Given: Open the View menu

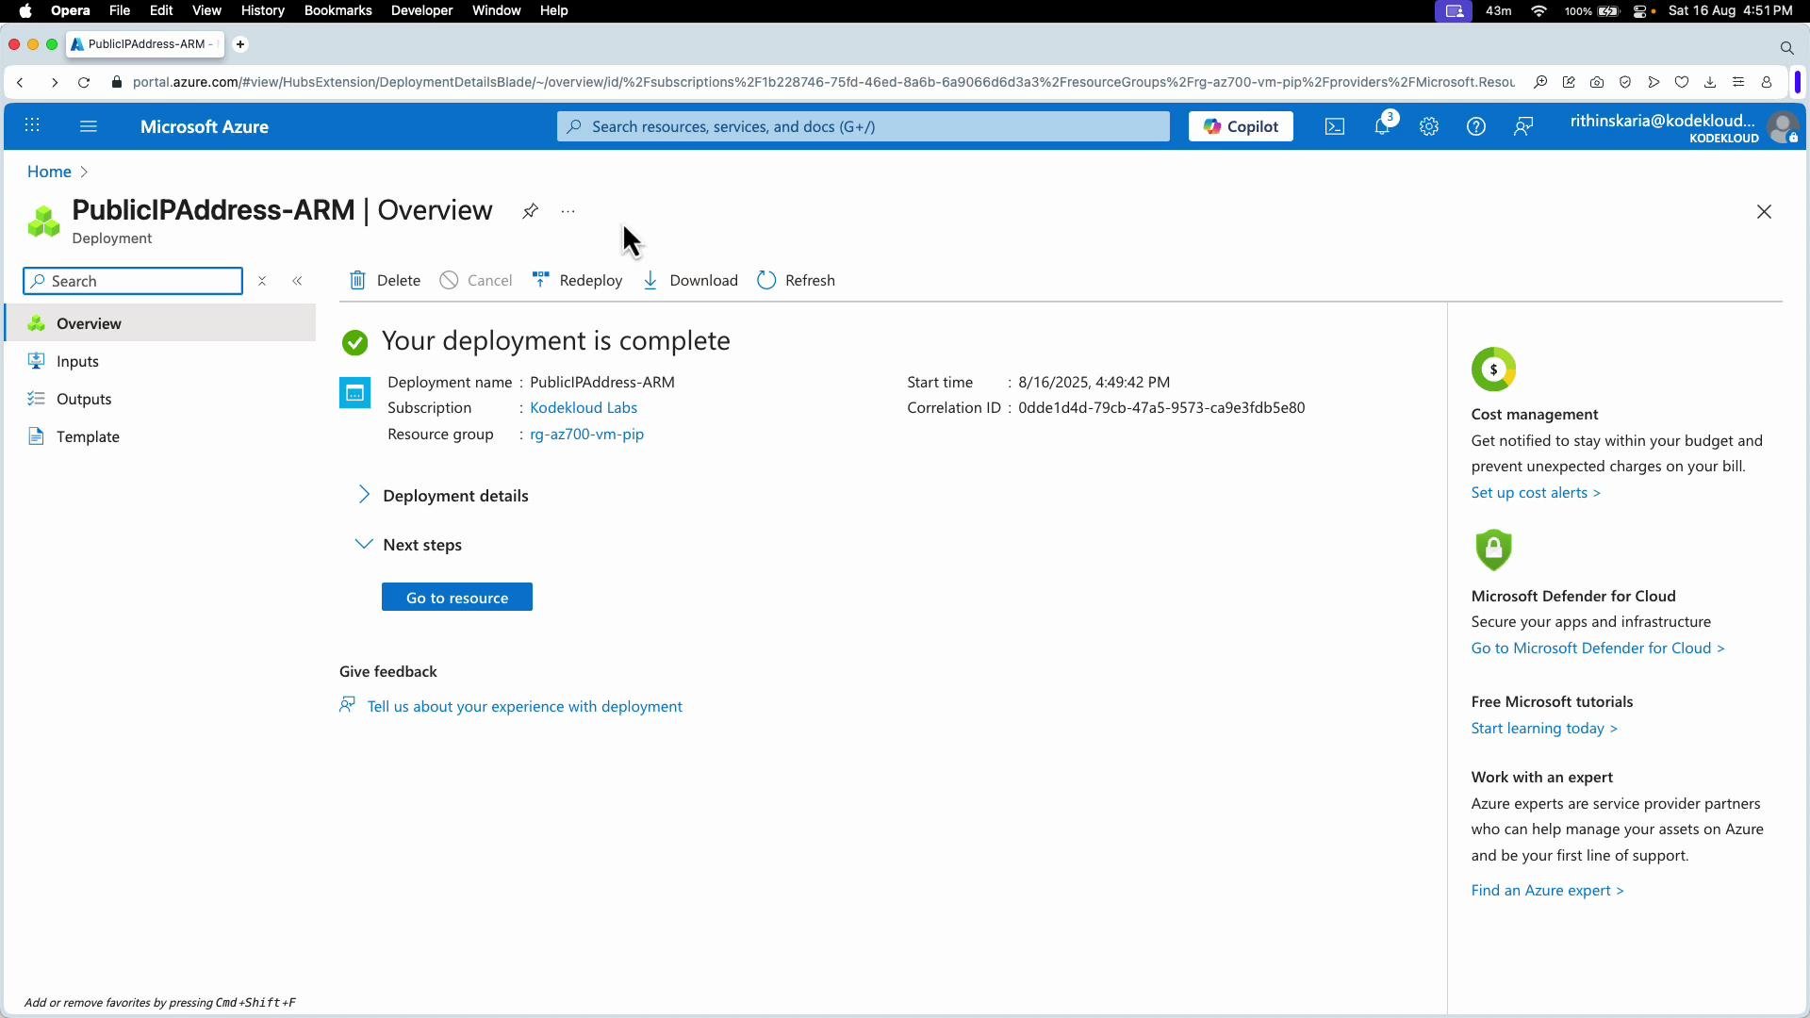Looking at the screenshot, I should 206,10.
